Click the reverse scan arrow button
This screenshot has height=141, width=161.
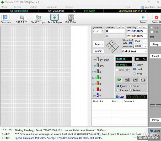127,80
